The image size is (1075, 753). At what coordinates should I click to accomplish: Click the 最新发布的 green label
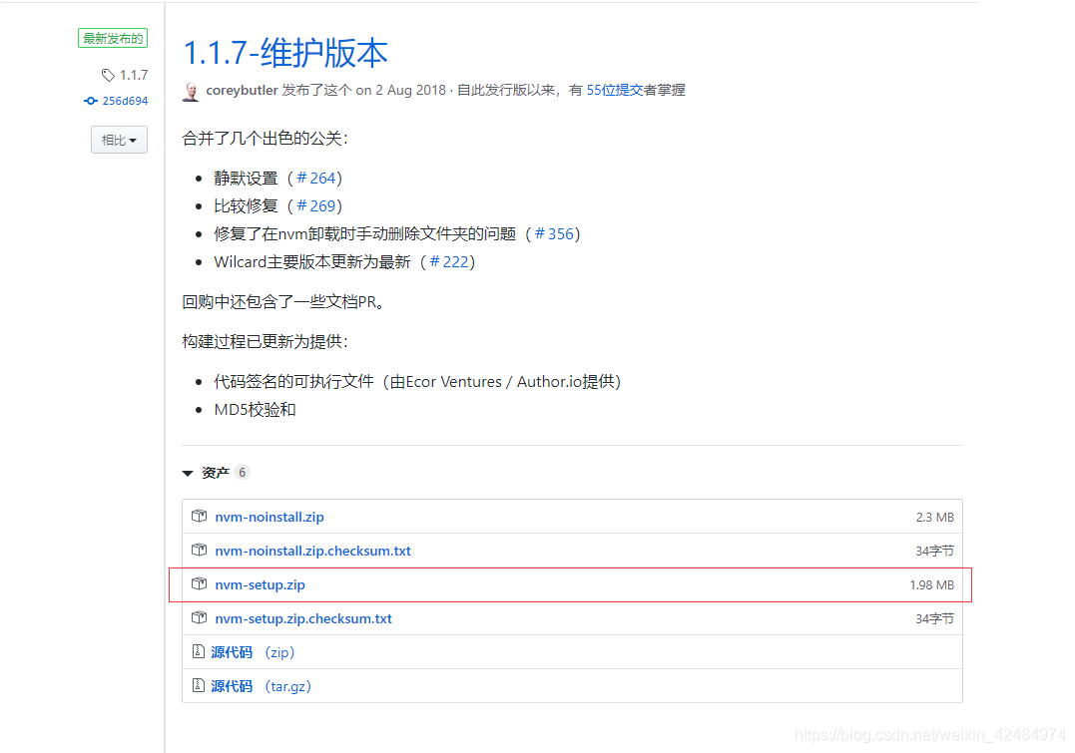[113, 38]
